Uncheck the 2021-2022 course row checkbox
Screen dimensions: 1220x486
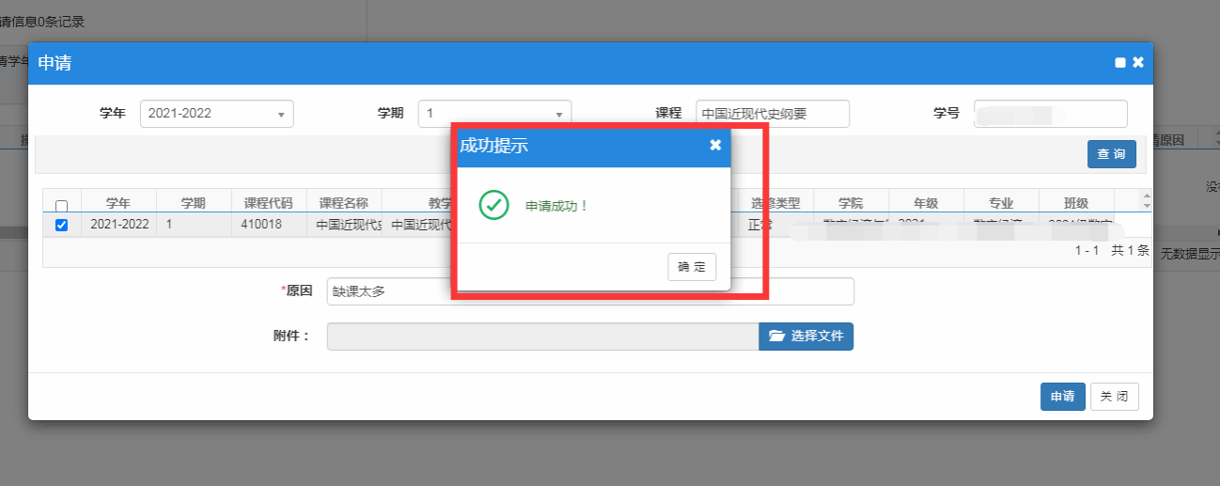pyautogui.click(x=61, y=225)
